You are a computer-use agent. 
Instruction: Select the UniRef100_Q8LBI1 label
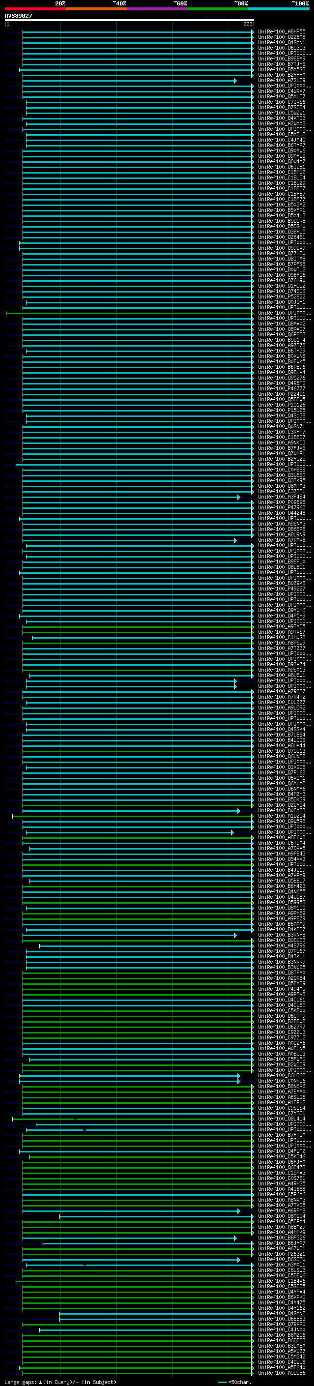[282, 567]
